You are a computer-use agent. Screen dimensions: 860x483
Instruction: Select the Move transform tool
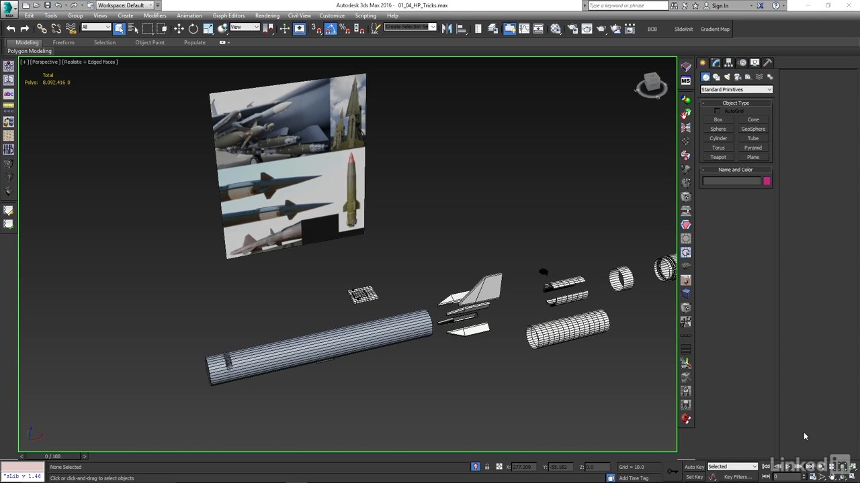(179, 29)
